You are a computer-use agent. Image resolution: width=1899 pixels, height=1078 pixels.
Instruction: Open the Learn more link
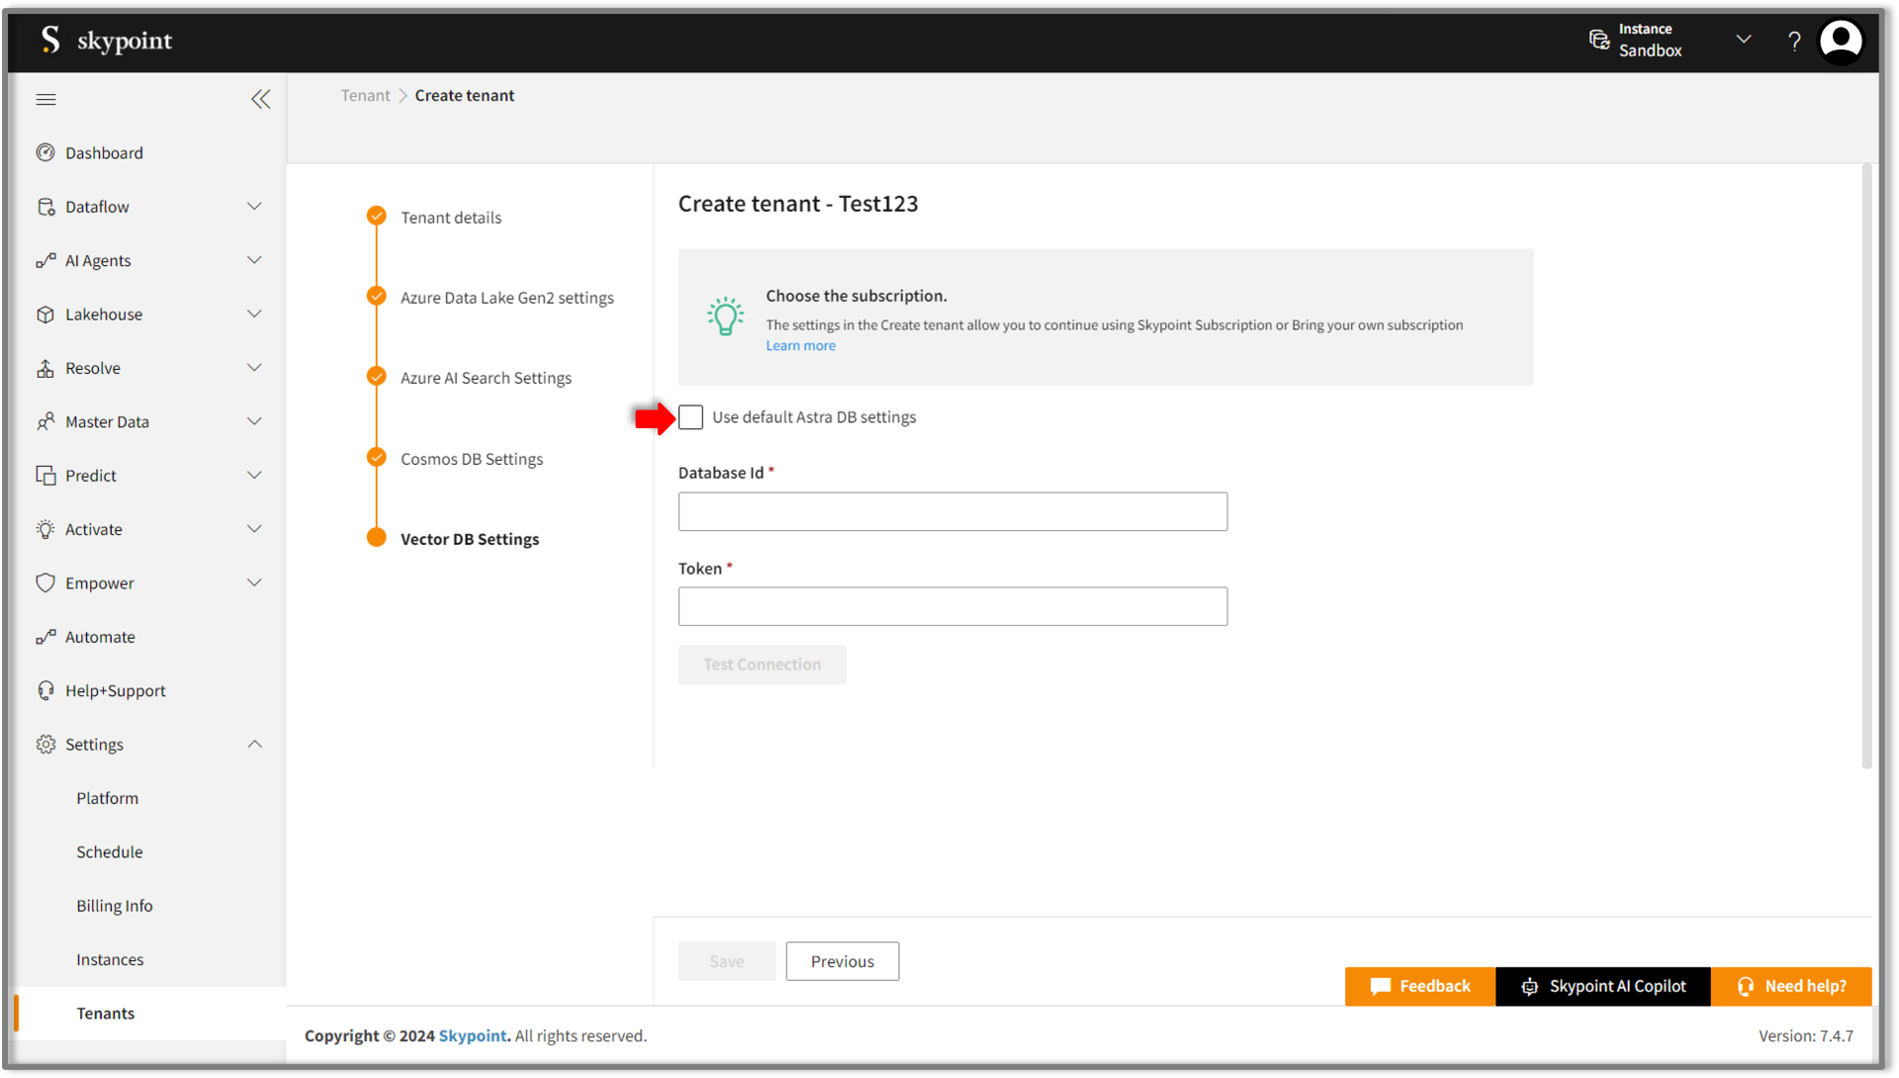click(800, 345)
